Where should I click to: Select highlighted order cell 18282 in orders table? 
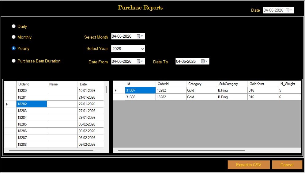click(32, 104)
